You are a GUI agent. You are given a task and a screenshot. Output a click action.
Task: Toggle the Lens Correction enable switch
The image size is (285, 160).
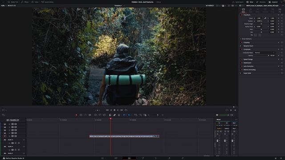point(241,66)
